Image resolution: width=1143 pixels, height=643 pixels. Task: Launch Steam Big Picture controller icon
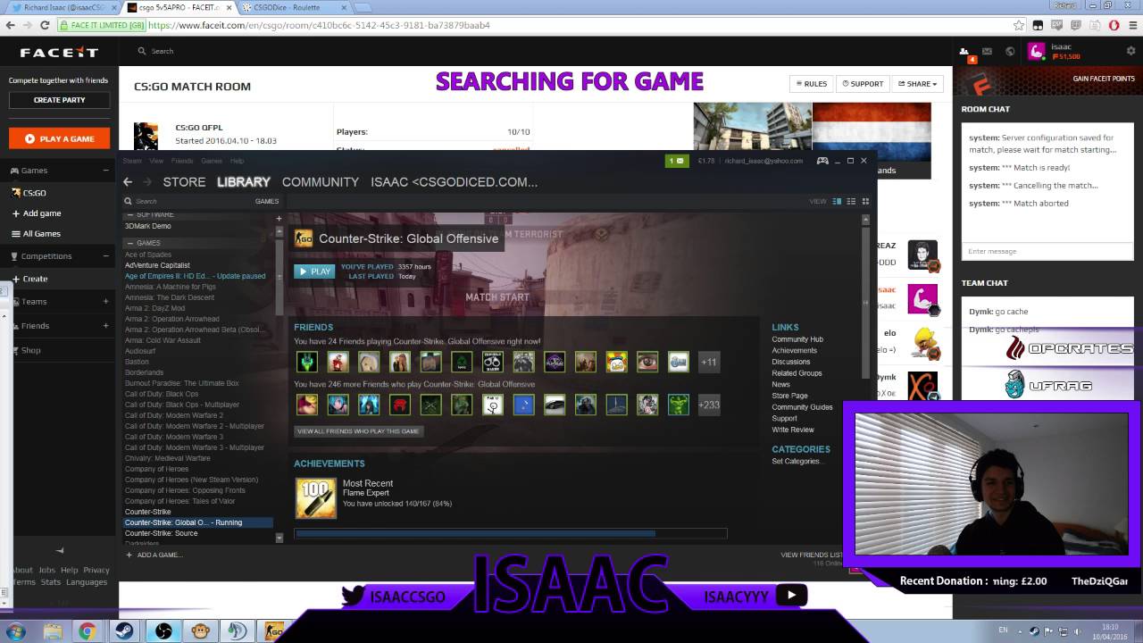click(x=822, y=161)
